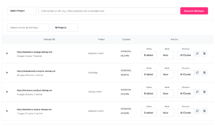Viewport: 215px width, 126px height.
Task: Expand the the-bosun.com post-sitemap row
Action: 7,92
